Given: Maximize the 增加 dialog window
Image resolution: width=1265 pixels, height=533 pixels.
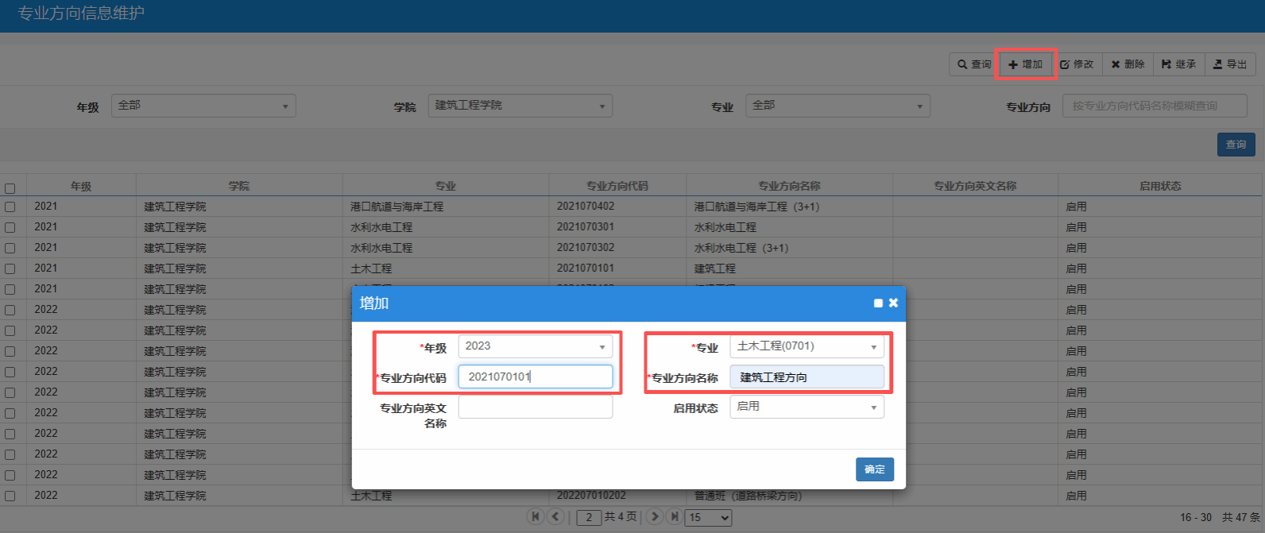Looking at the screenshot, I should pos(878,303).
